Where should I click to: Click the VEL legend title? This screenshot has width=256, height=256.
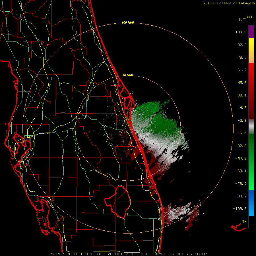[x=250, y=17]
